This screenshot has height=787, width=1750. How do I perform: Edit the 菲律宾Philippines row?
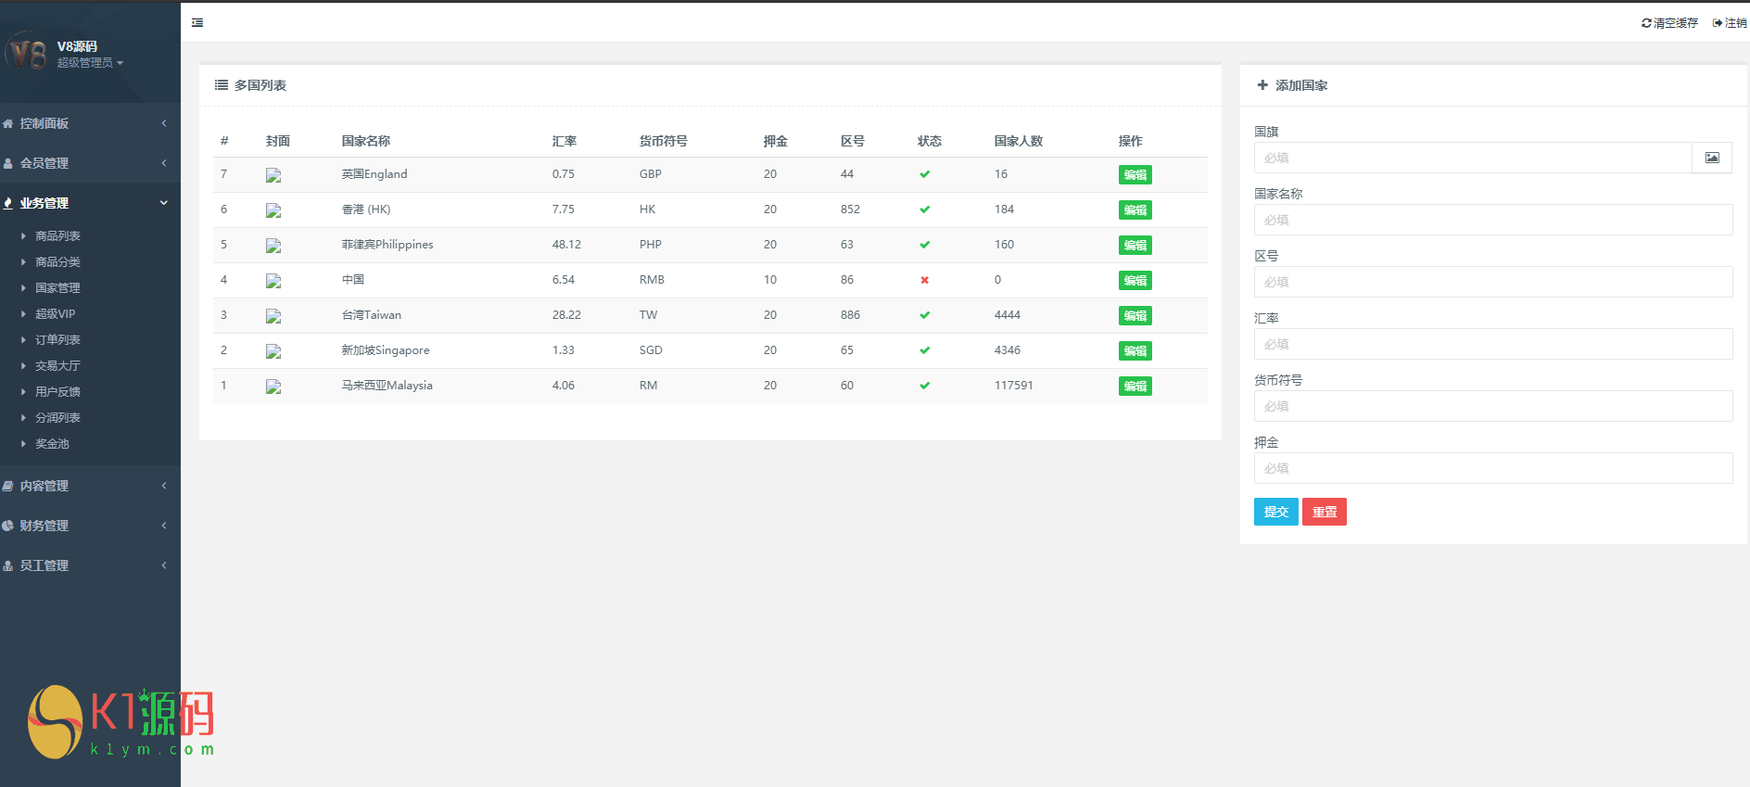pos(1135,246)
